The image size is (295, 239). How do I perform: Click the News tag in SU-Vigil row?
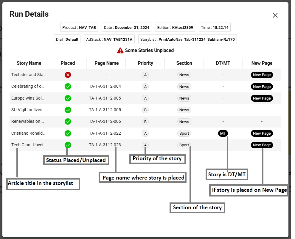184,110
